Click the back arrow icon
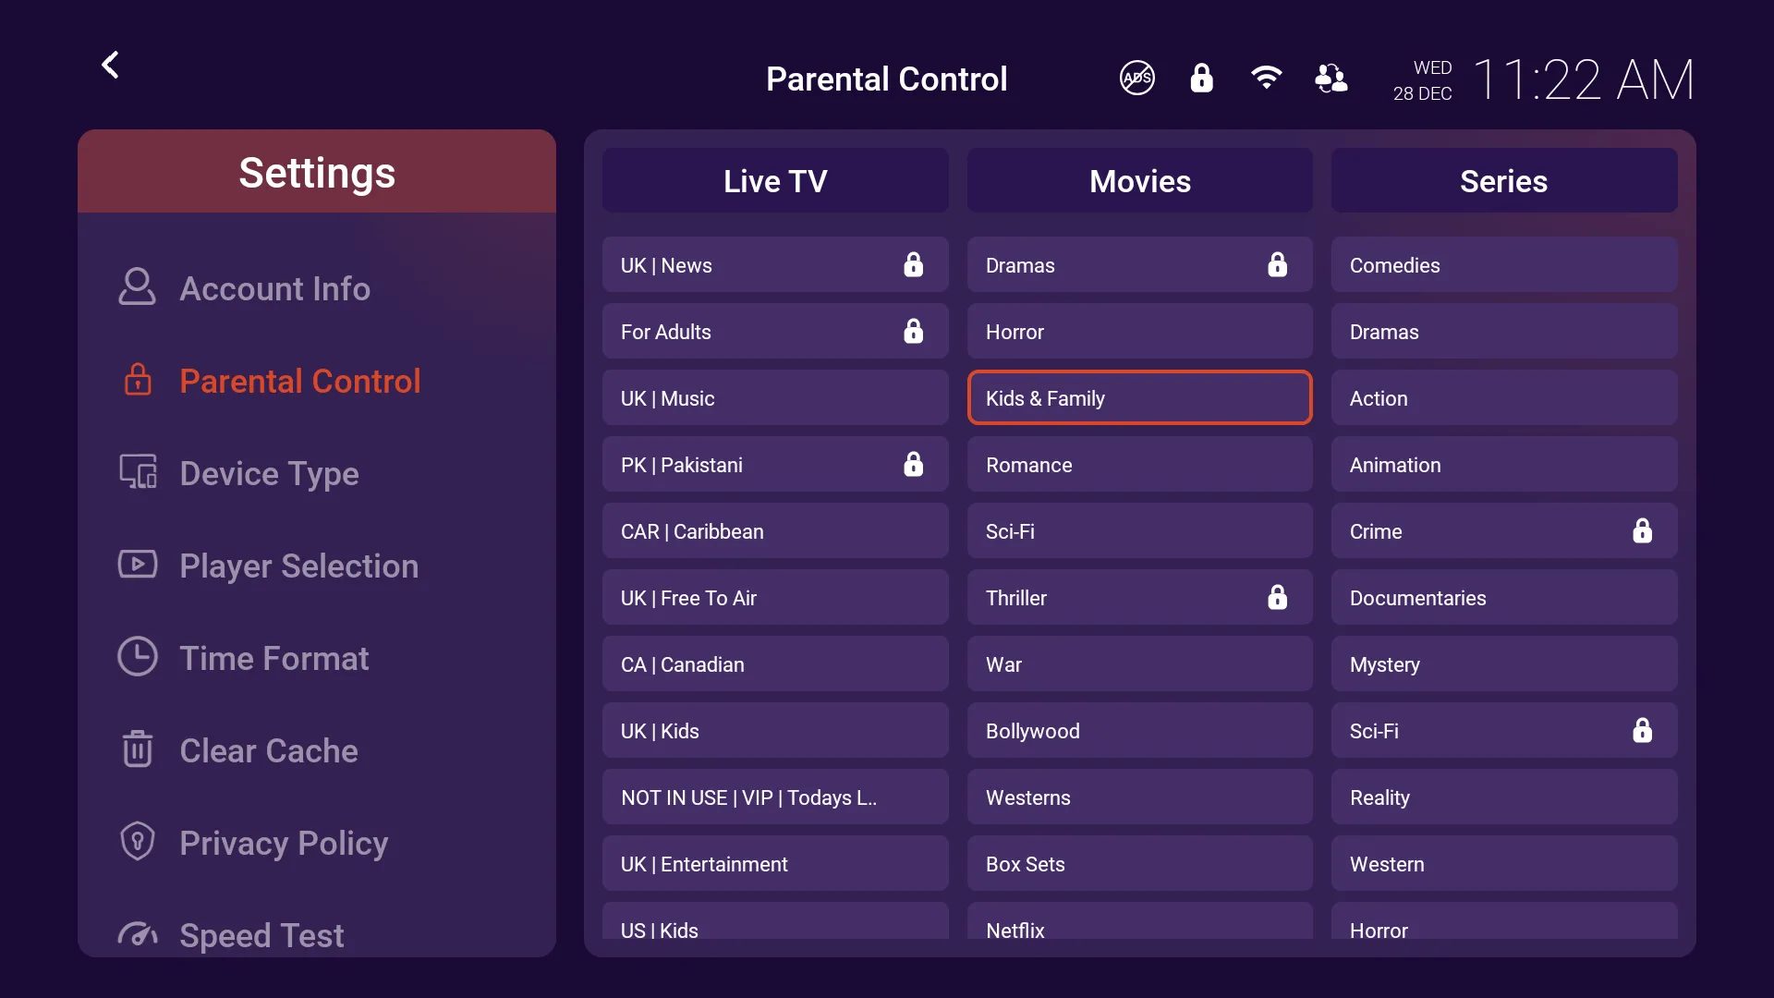Viewport: 1774px width, 998px height. [x=110, y=65]
